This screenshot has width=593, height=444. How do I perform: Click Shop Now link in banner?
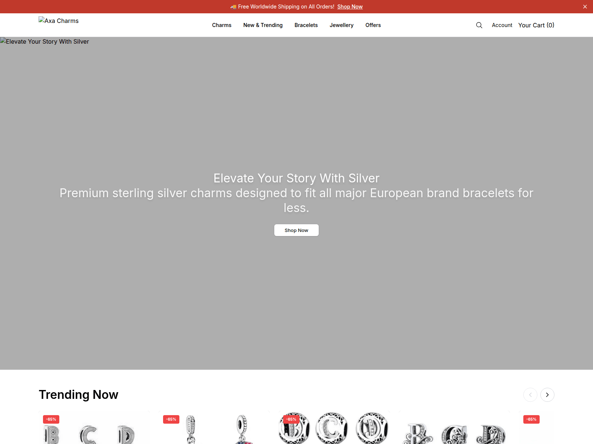tap(350, 7)
